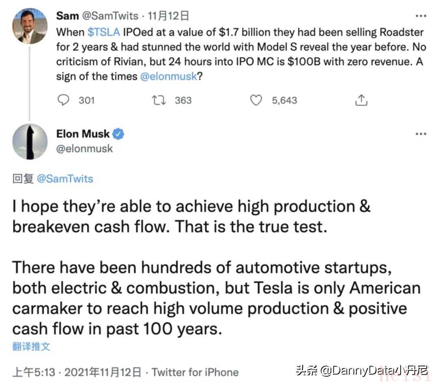The image size is (438, 386).
Task: Open more options on Sam's tweet
Action: (421, 17)
